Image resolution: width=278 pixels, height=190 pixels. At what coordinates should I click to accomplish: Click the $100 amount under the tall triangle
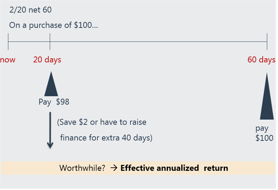click(264, 138)
